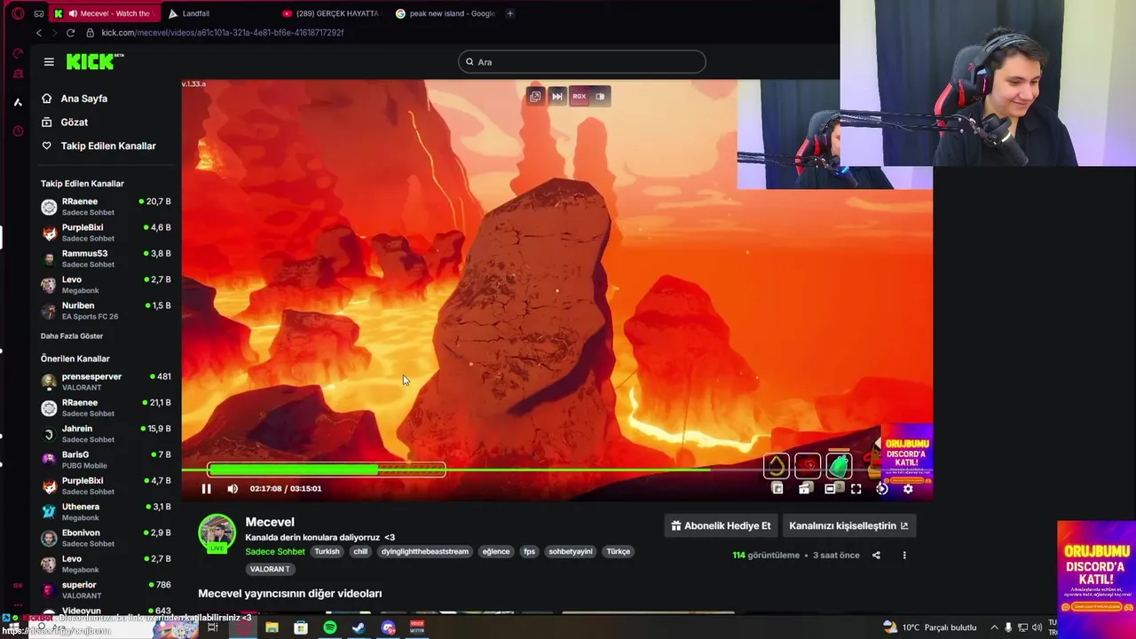Open Voicemeeter from the taskbar
This screenshot has height=639, width=1136.
[x=417, y=627]
